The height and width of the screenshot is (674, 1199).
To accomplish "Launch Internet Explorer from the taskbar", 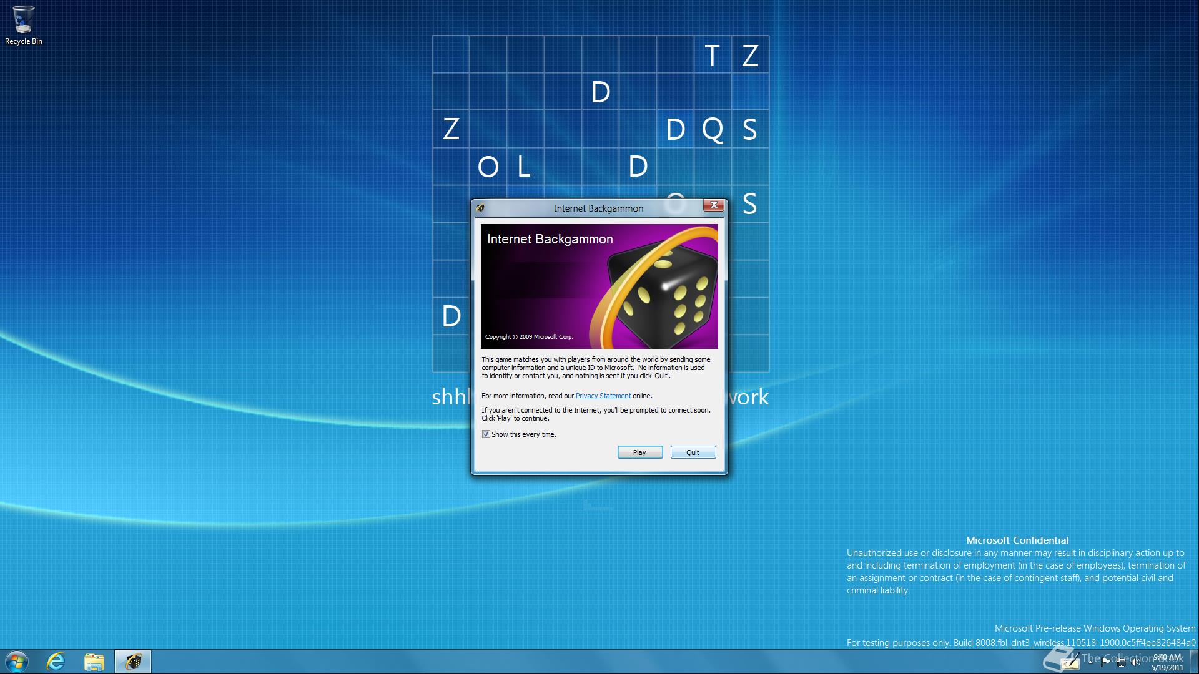I will 56,662.
